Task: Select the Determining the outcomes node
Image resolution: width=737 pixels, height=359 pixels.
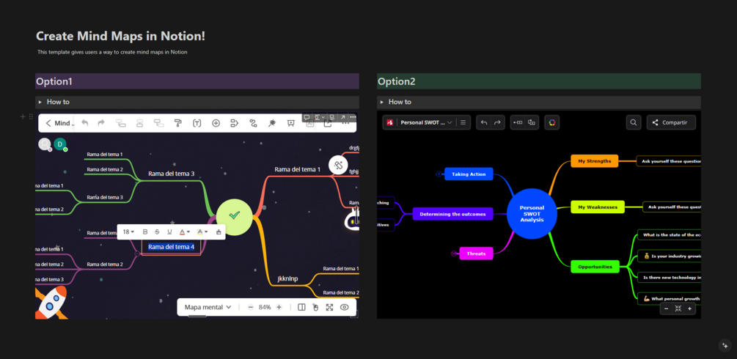Action: [x=452, y=214]
